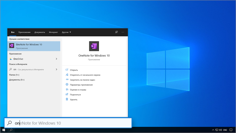Click the network tray icon
The image size is (236, 133).
(x=217, y=130)
